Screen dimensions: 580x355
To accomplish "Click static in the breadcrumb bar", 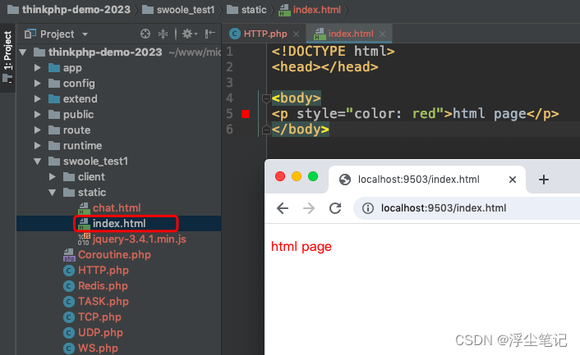I will [246, 10].
